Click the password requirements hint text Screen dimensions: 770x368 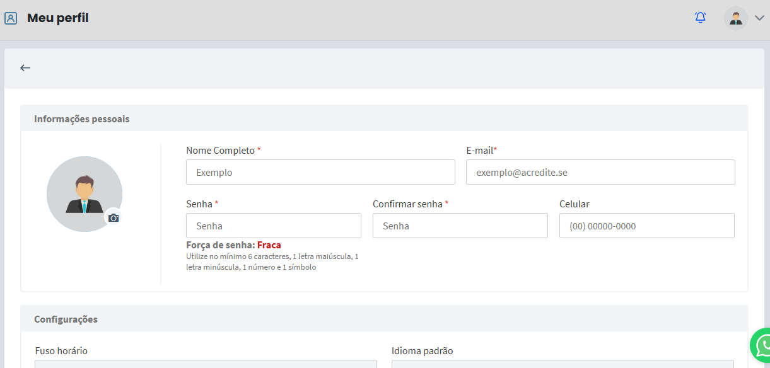(x=272, y=262)
